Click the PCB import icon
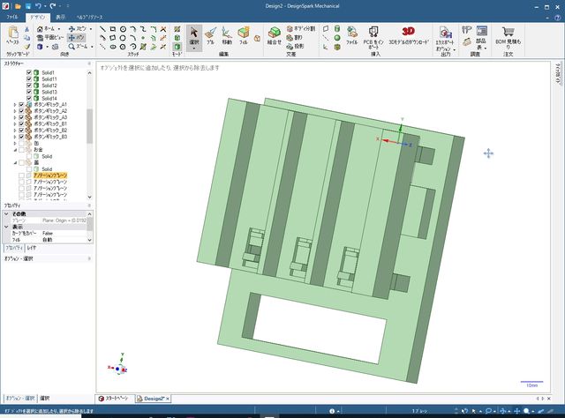This screenshot has width=565, height=418. click(373, 37)
